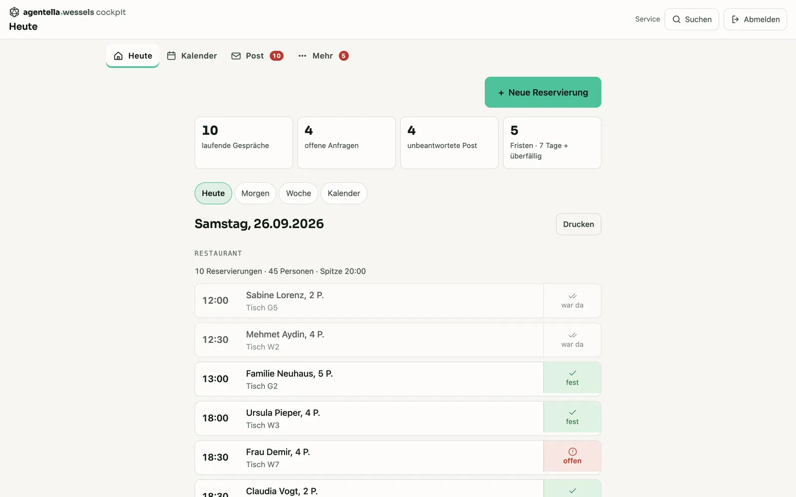Viewport: 796px width, 497px height.
Task: Toggle 'fest' status for Ursula Pieper
Action: point(572,417)
